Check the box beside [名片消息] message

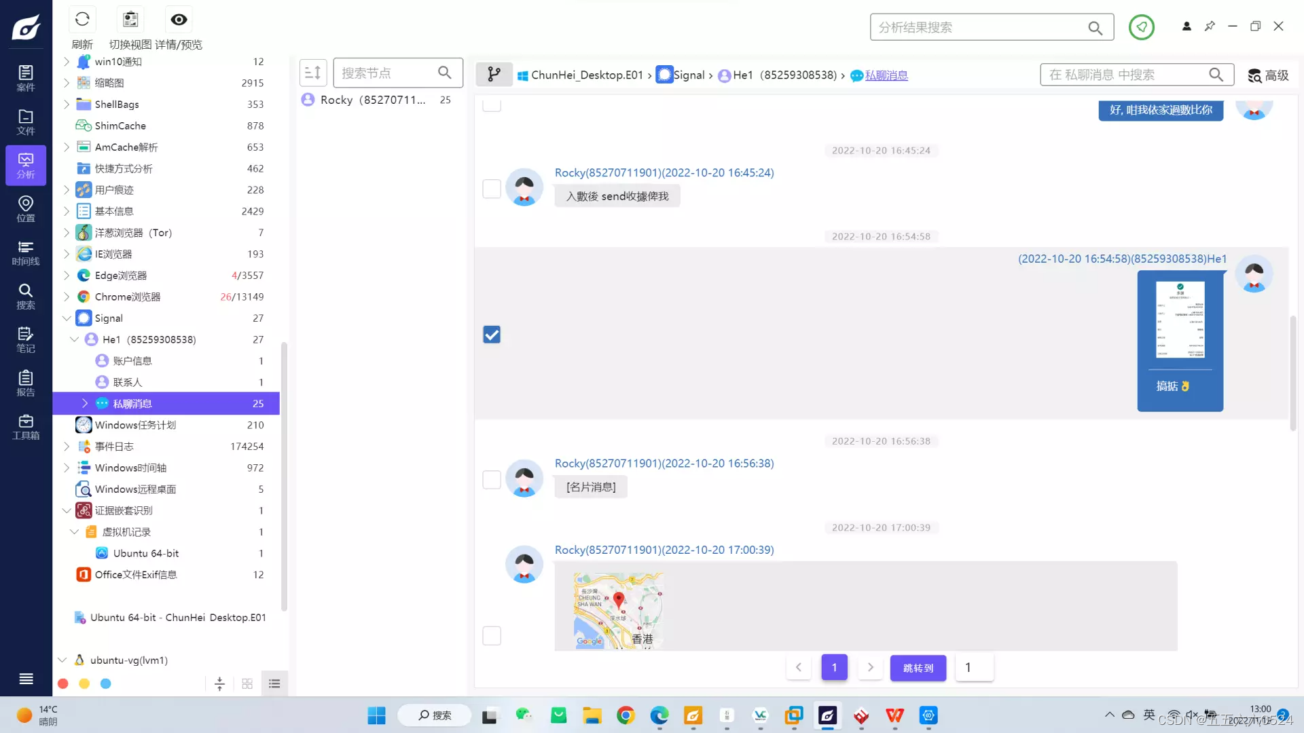pos(492,480)
